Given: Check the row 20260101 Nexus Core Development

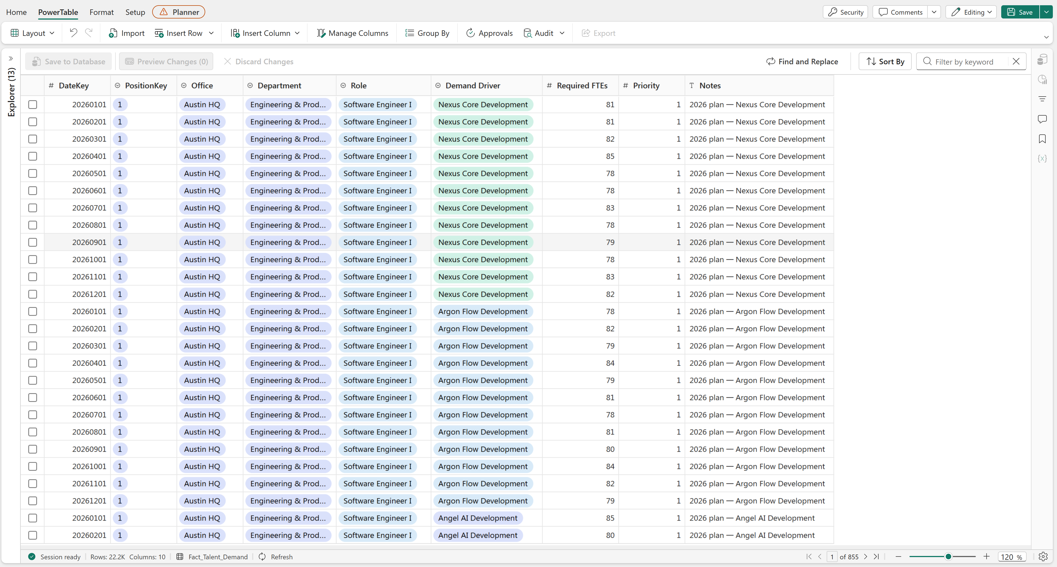Looking at the screenshot, I should pos(33,105).
